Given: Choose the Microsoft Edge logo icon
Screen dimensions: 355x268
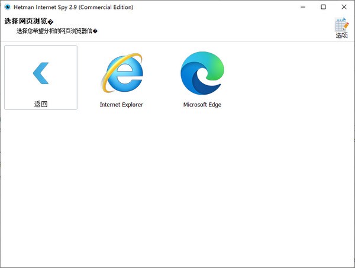Looking at the screenshot, I should [x=202, y=73].
